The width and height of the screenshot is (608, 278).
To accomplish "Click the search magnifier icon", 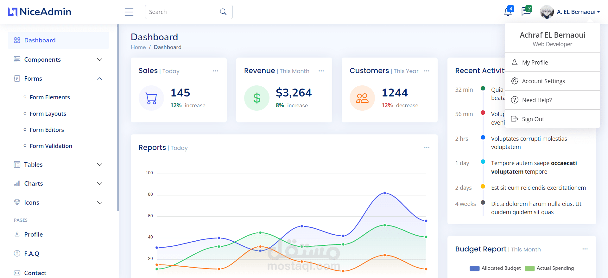I will (223, 12).
